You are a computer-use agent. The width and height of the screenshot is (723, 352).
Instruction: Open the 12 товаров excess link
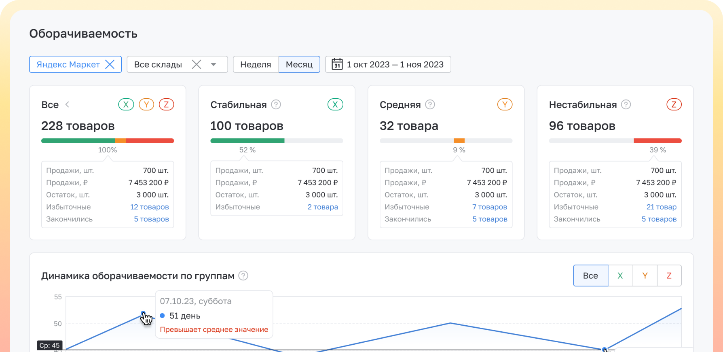coord(149,207)
